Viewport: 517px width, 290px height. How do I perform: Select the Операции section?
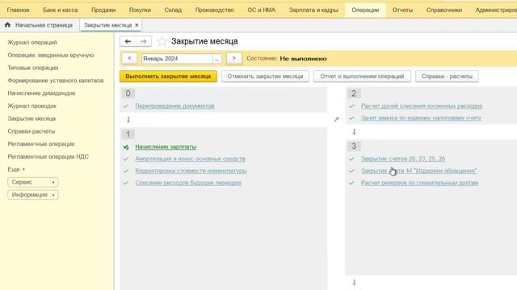click(x=365, y=10)
